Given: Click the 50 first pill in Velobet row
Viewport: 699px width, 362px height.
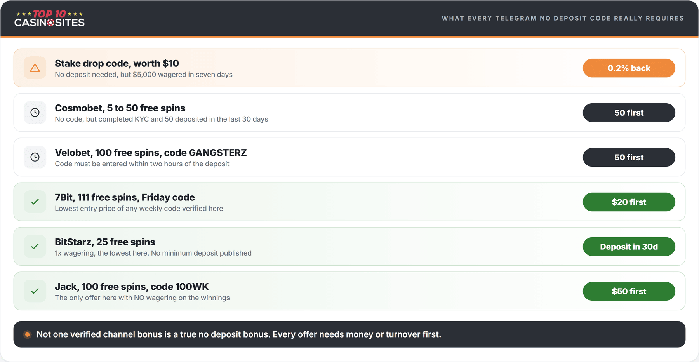Looking at the screenshot, I should point(629,157).
